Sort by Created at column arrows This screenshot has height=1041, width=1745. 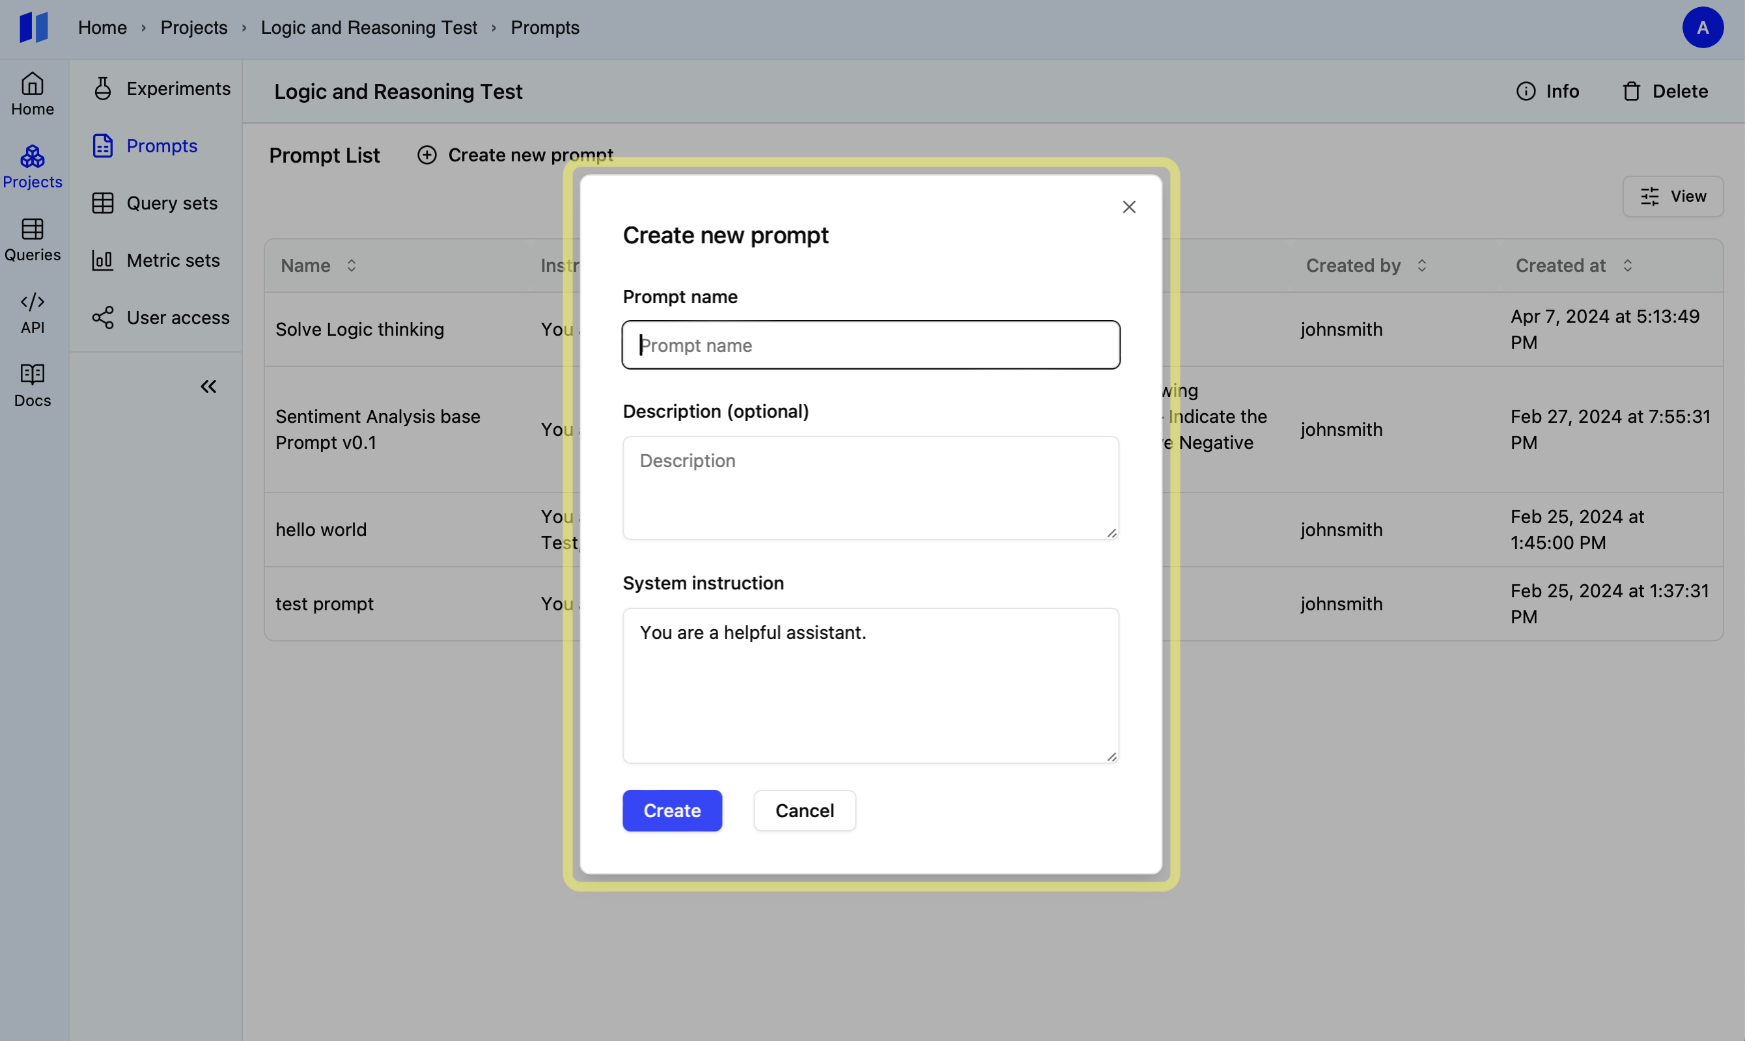tap(1628, 266)
